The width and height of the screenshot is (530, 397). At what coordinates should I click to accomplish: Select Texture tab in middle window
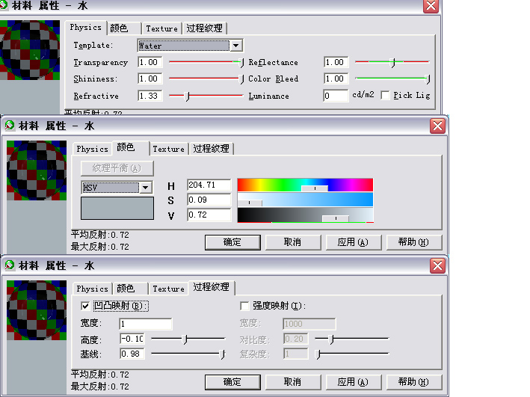tap(168, 149)
